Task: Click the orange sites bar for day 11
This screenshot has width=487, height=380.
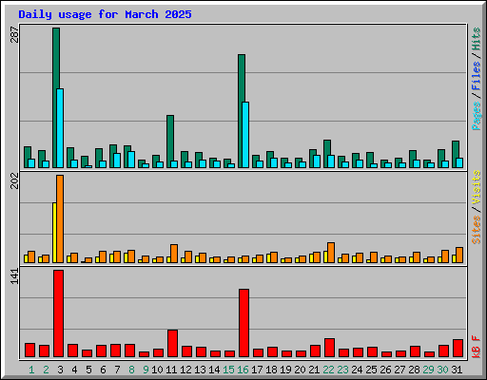Action: pyautogui.click(x=174, y=254)
